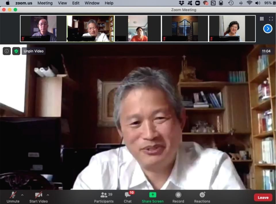Open meeting information icon
This screenshot has height=204, width=276.
[7, 51]
